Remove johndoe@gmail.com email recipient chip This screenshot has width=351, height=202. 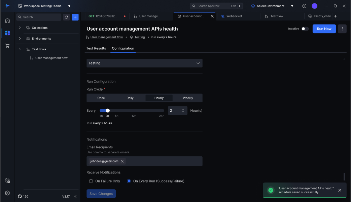coord(122,161)
